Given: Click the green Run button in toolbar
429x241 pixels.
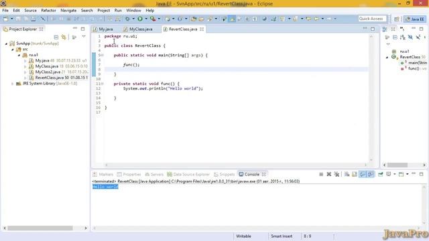Looking at the screenshot, I should click(x=140, y=19).
